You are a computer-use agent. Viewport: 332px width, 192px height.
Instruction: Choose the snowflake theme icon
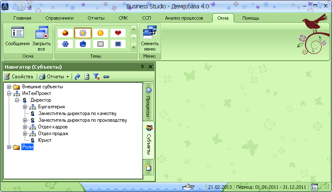pos(65,44)
